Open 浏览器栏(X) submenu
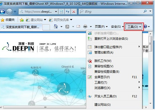Screen dimensions: 155x110 click(x=114, y=88)
